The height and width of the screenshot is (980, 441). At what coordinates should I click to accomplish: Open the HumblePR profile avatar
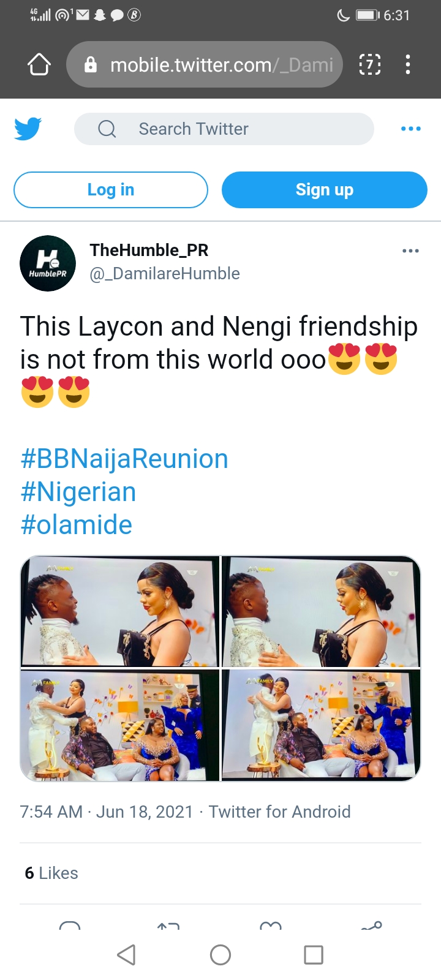48,263
